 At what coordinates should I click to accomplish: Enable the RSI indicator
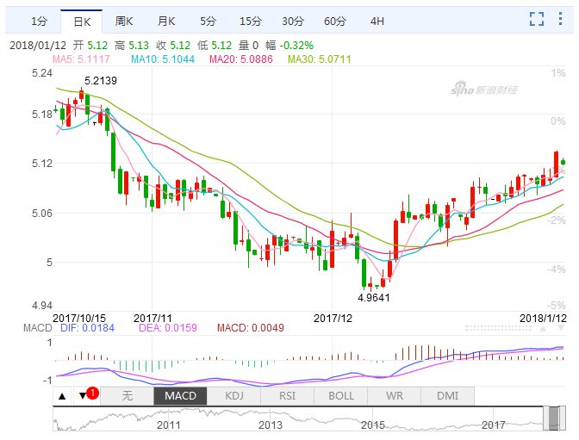tap(287, 396)
